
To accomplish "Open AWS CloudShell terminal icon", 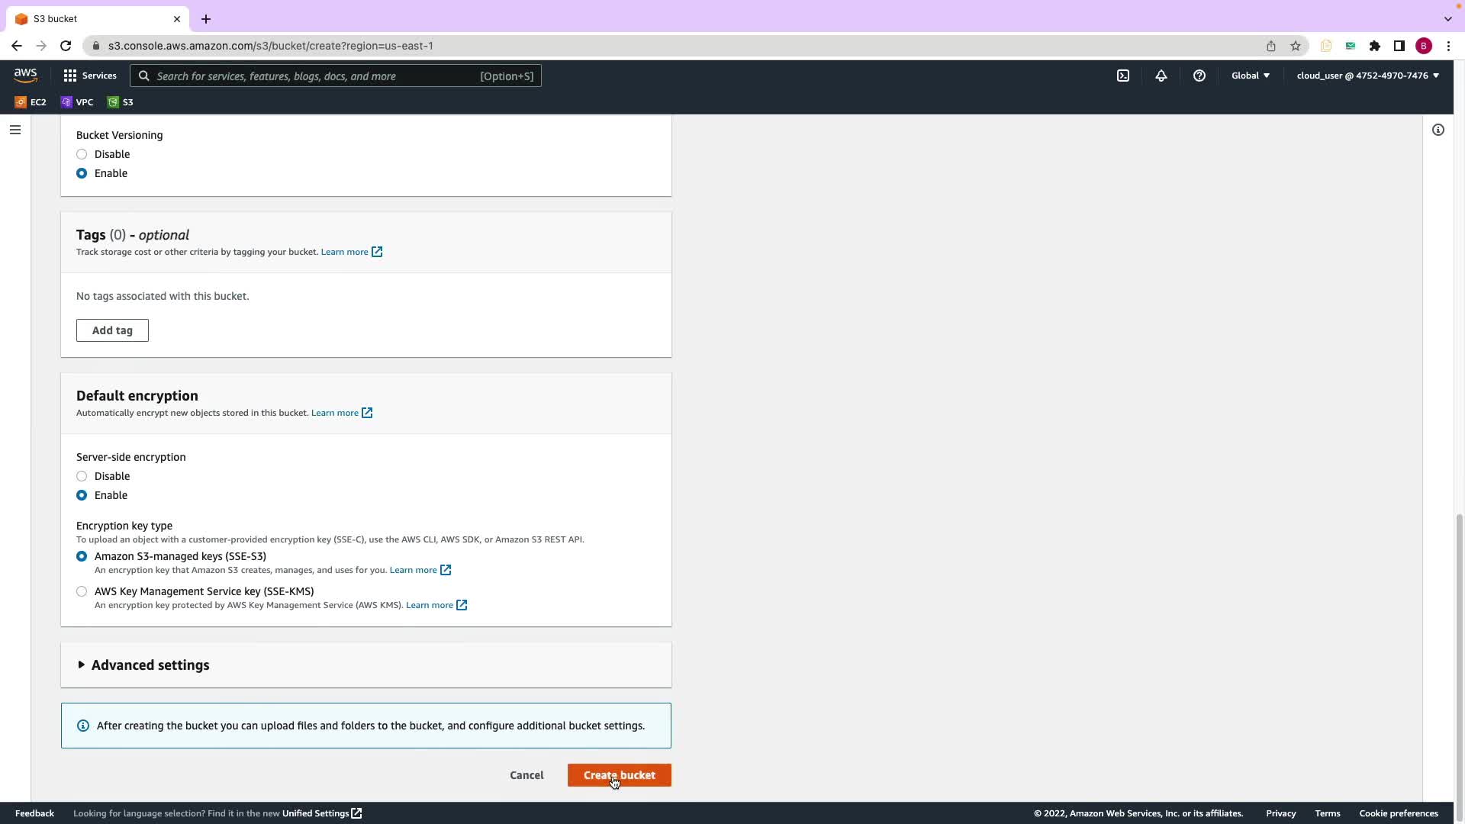I will click(x=1123, y=76).
